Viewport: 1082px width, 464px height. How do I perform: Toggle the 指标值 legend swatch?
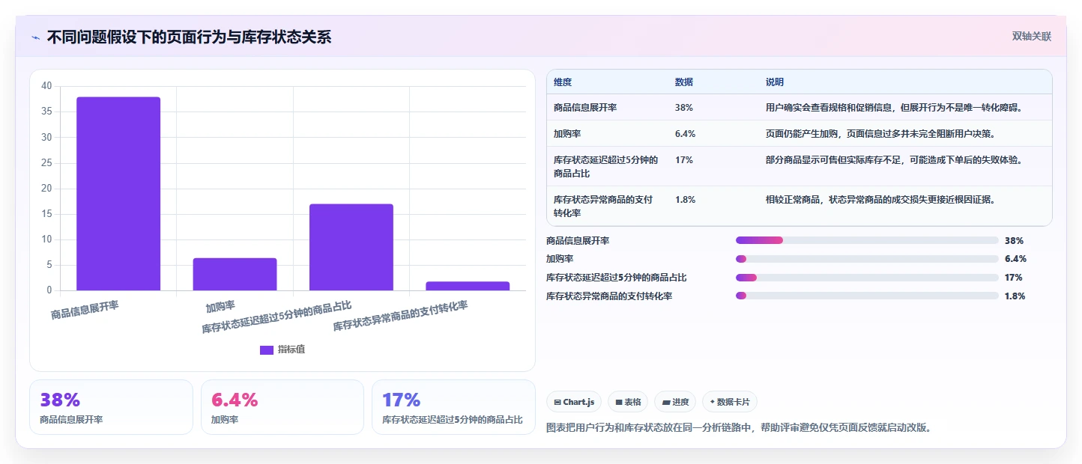click(x=267, y=349)
